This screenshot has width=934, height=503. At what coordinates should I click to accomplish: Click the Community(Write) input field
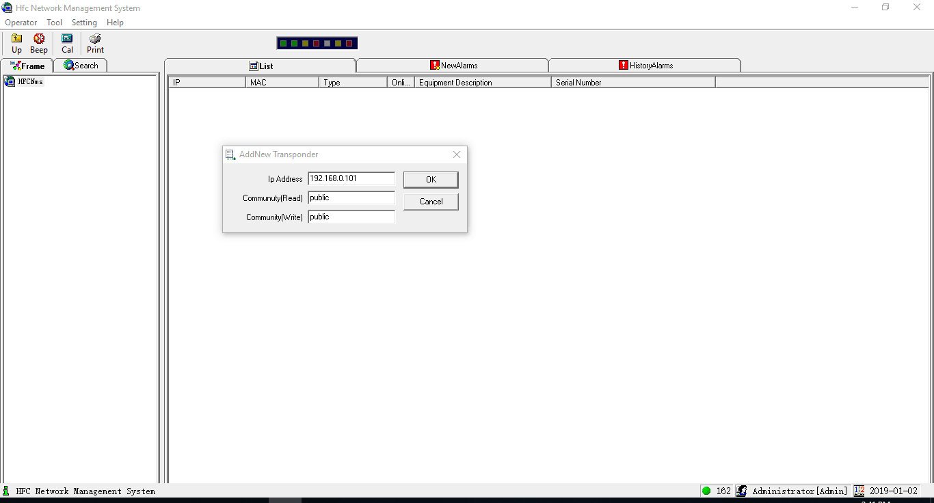(x=351, y=217)
